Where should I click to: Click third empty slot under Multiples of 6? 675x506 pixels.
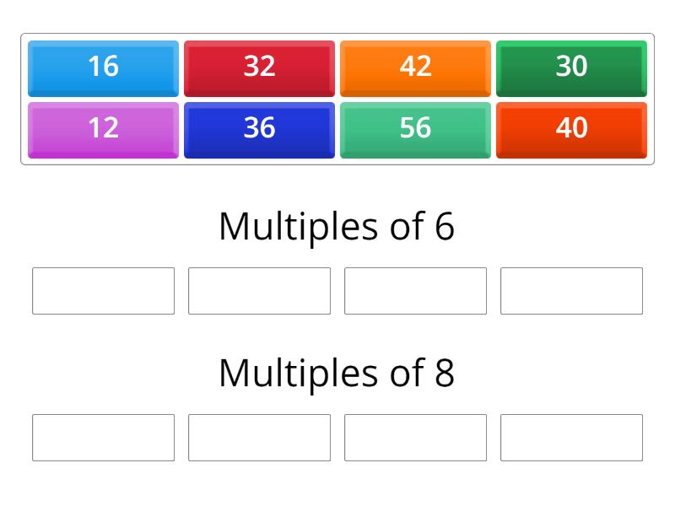coord(415,291)
